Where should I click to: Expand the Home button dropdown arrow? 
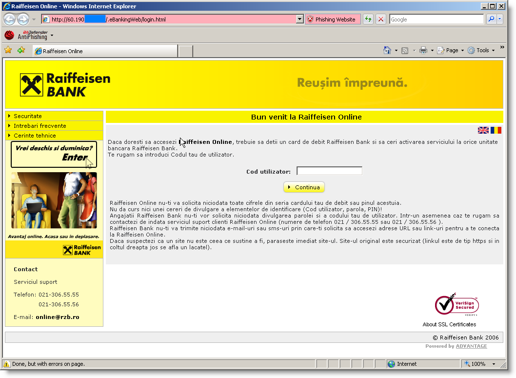coord(396,51)
